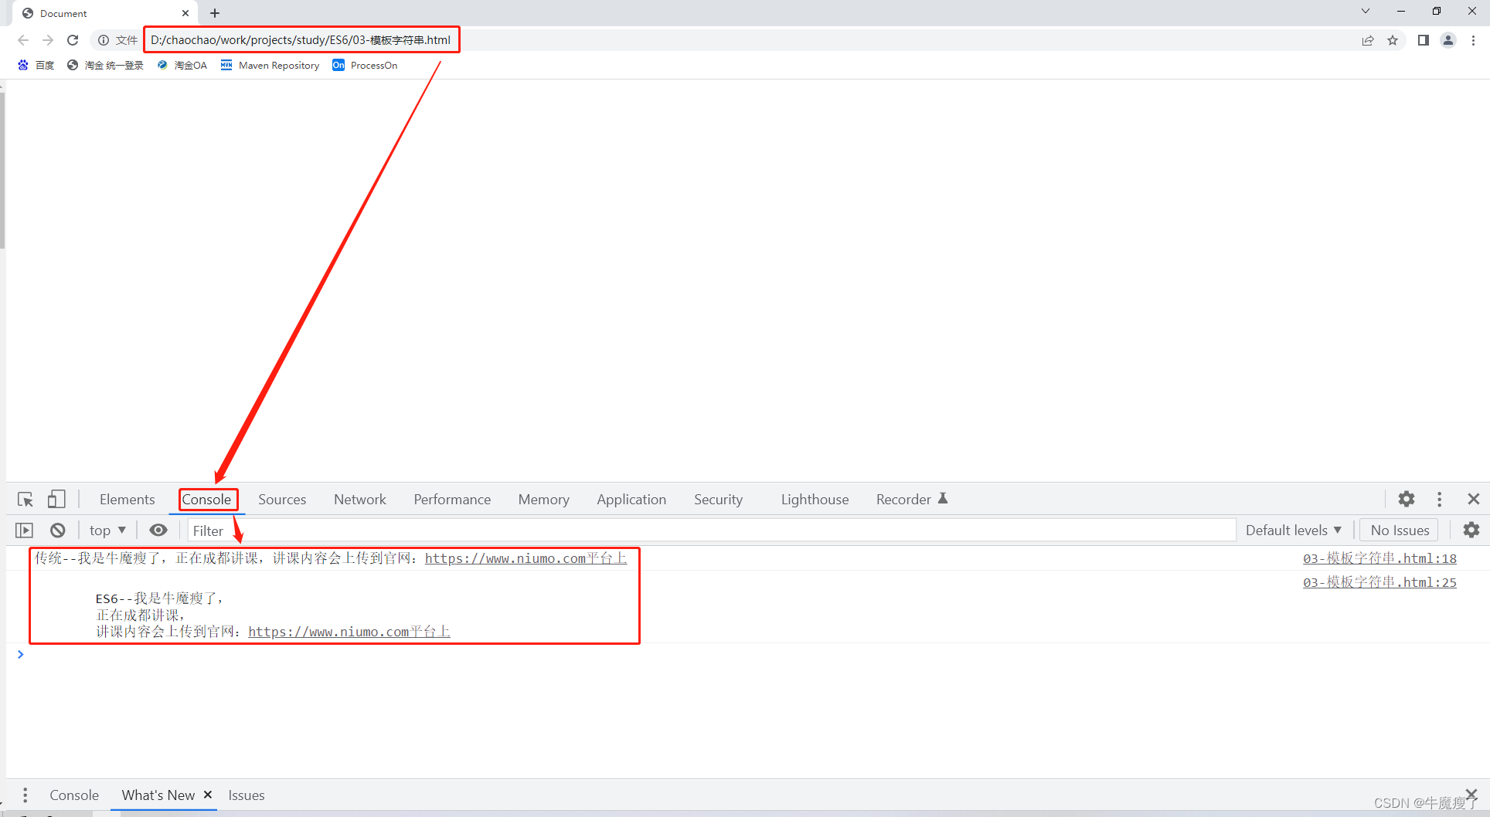
Task: Switch to the Lighthouse tab
Action: click(815, 500)
